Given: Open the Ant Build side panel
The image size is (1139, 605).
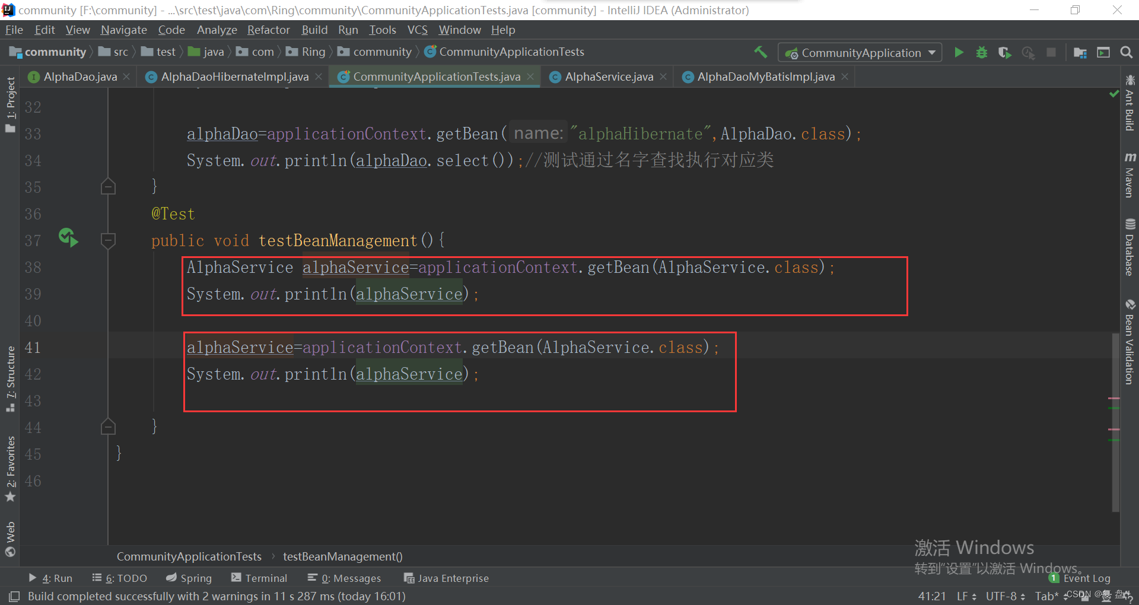Looking at the screenshot, I should click(x=1130, y=103).
